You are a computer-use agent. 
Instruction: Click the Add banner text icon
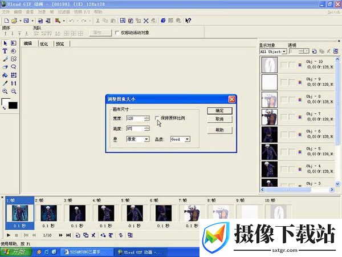[x=111, y=235]
